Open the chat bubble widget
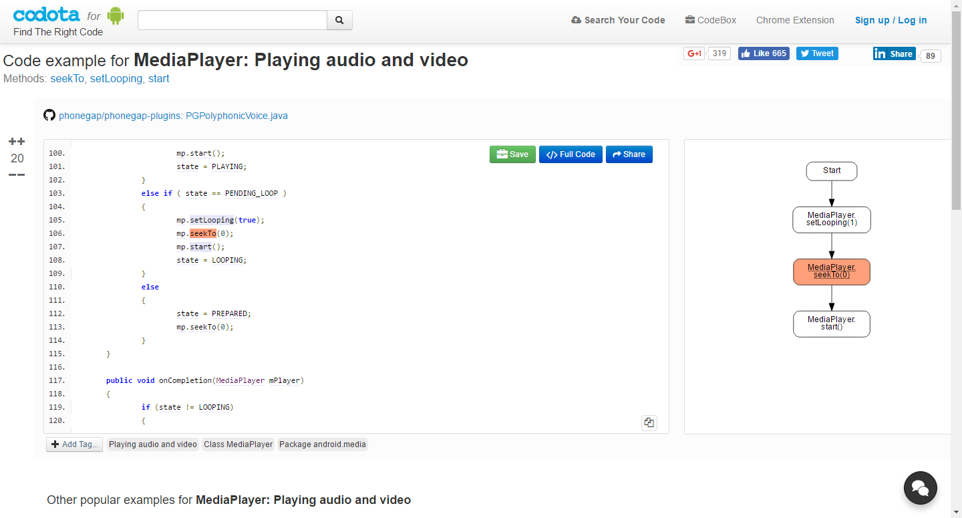Screen dimensions: 962x518 pyautogui.click(x=920, y=488)
